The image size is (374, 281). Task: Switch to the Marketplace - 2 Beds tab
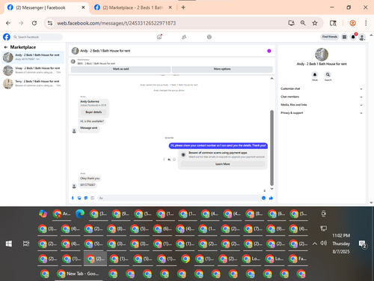point(132,7)
